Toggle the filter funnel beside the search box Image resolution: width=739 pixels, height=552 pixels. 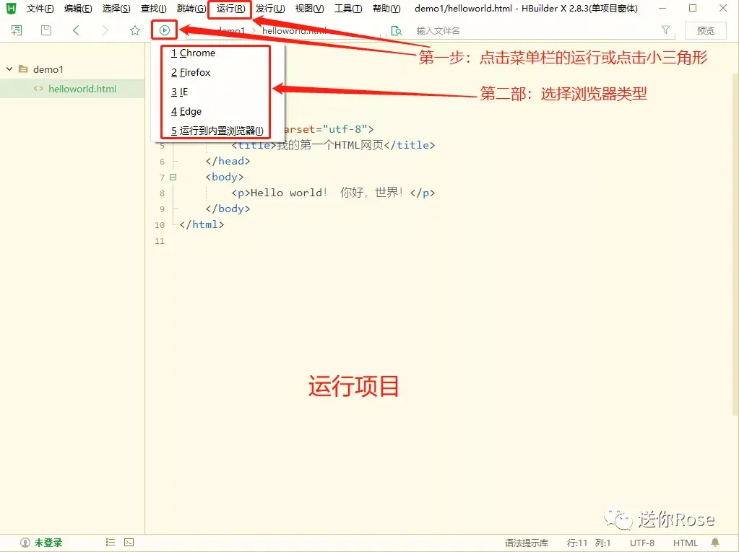pyautogui.click(x=664, y=30)
